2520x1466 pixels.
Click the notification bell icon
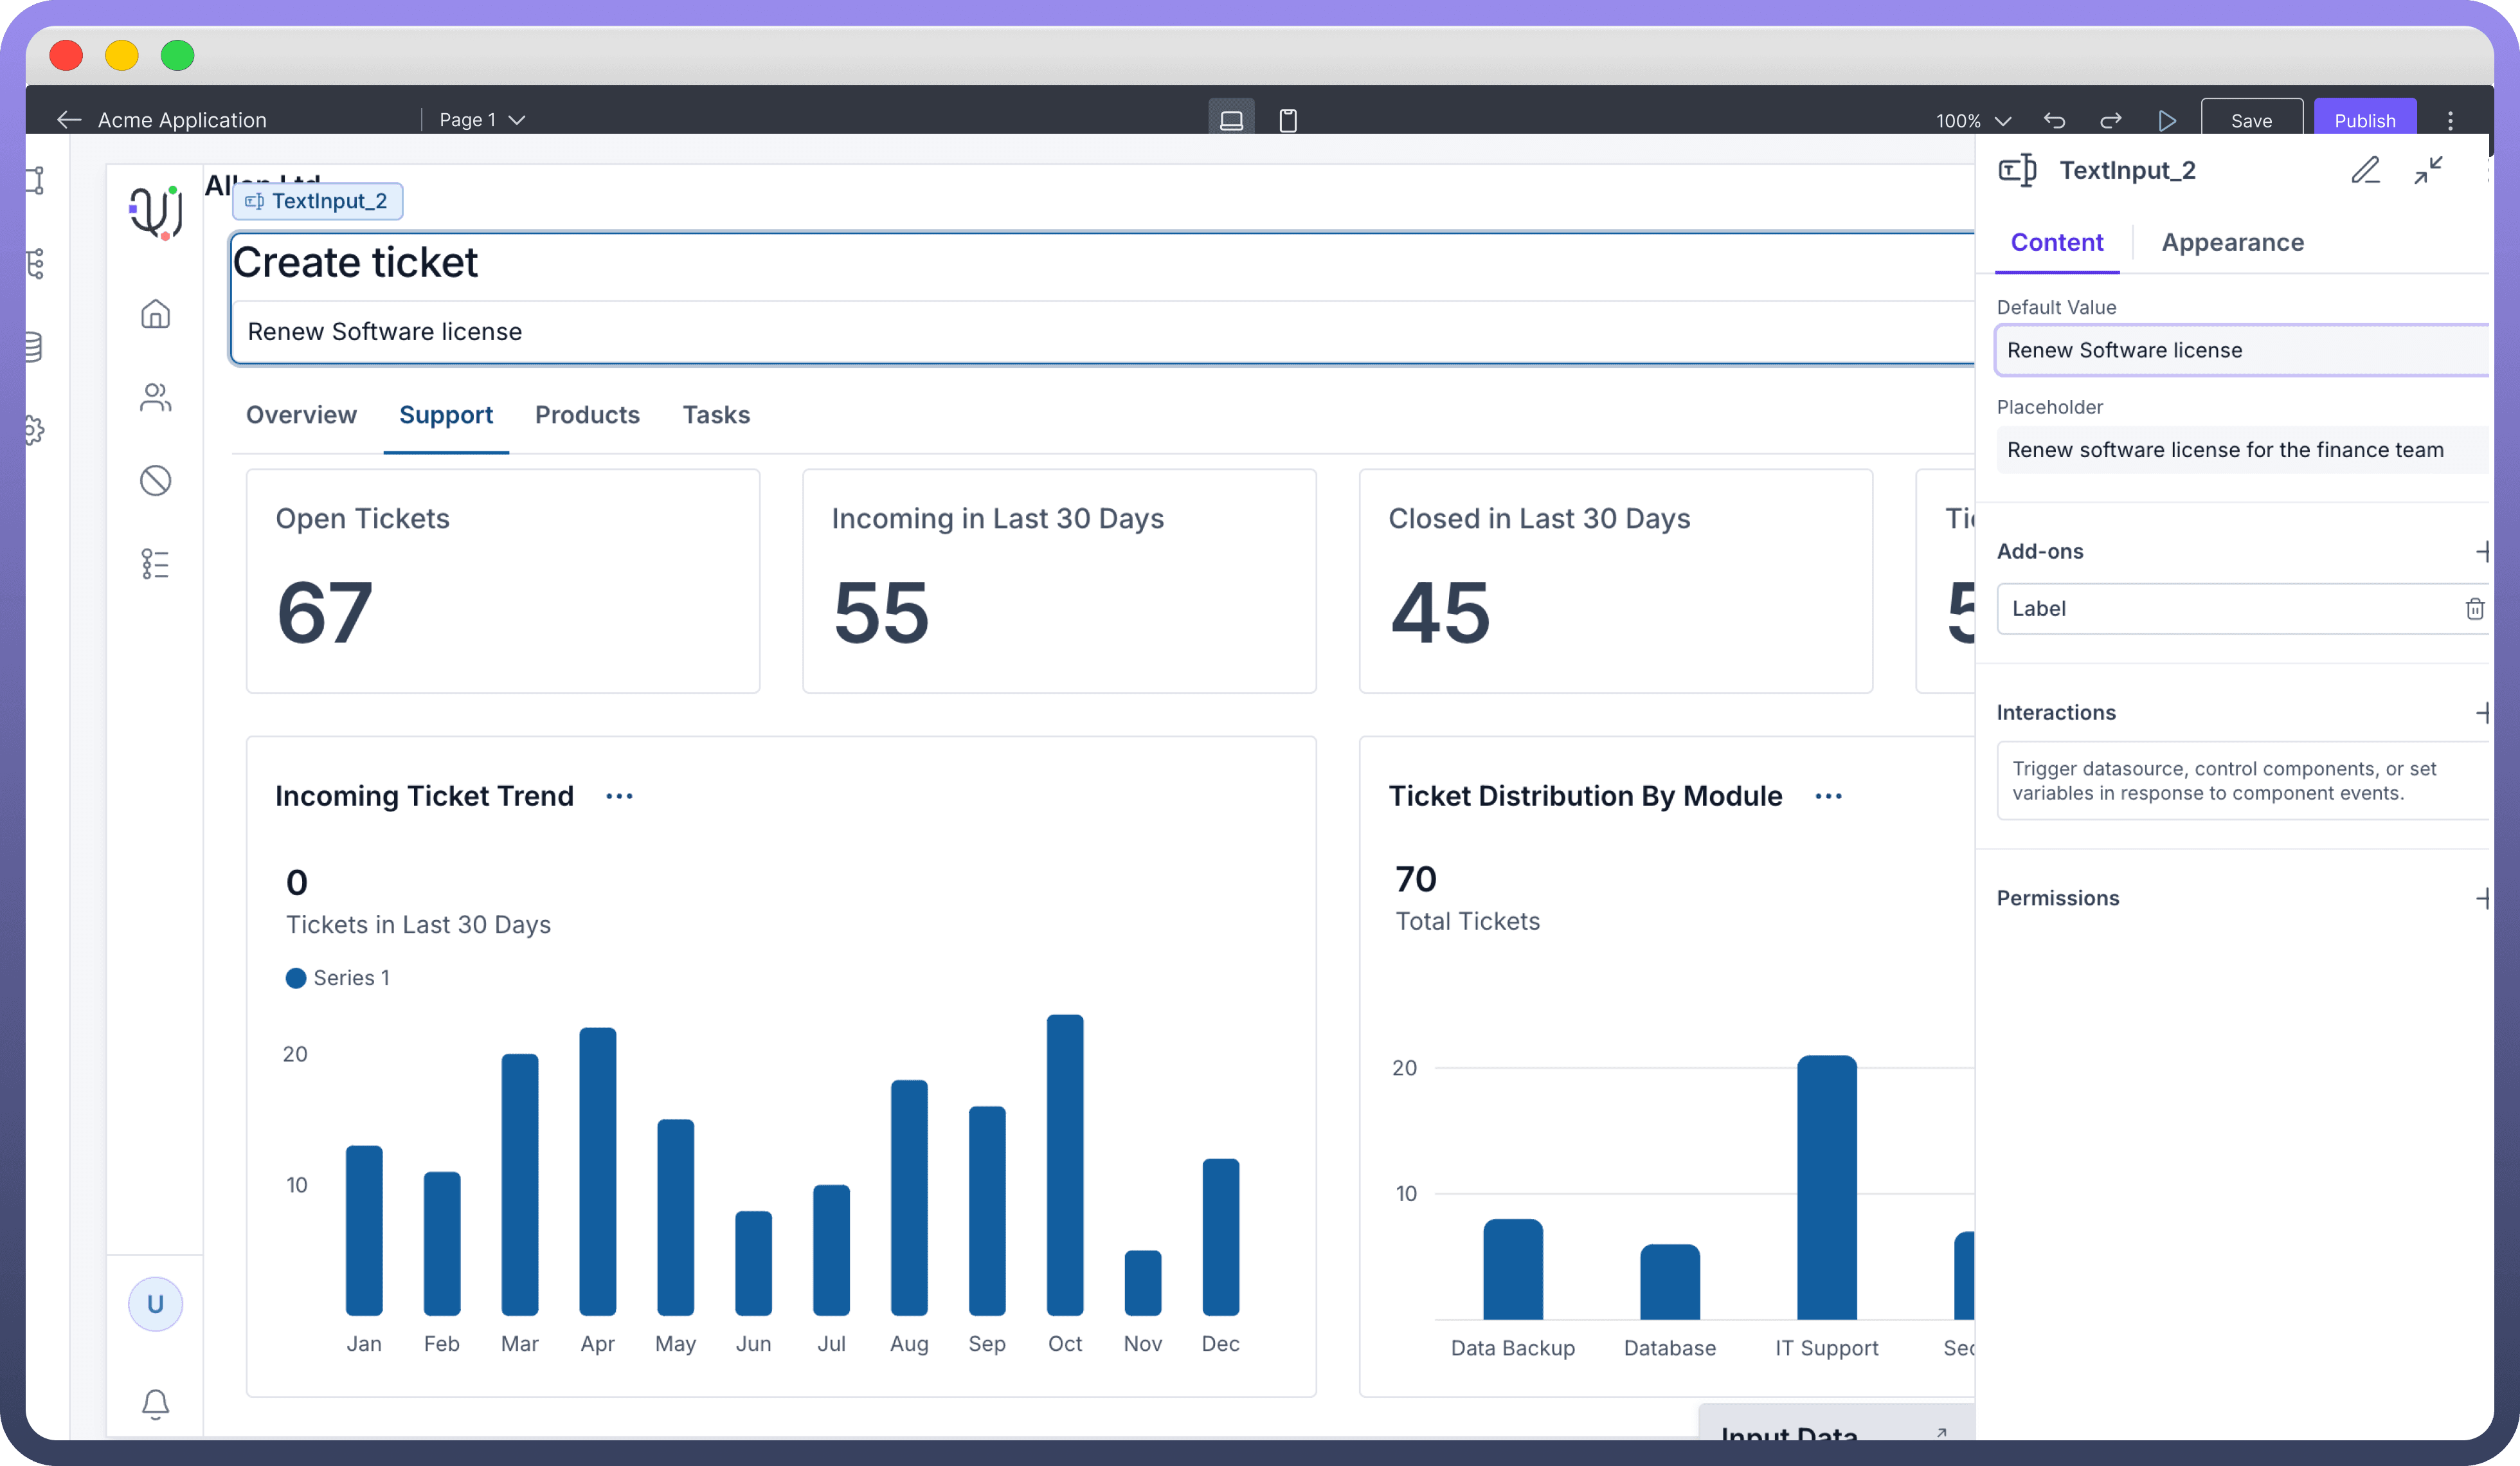pyautogui.click(x=155, y=1403)
